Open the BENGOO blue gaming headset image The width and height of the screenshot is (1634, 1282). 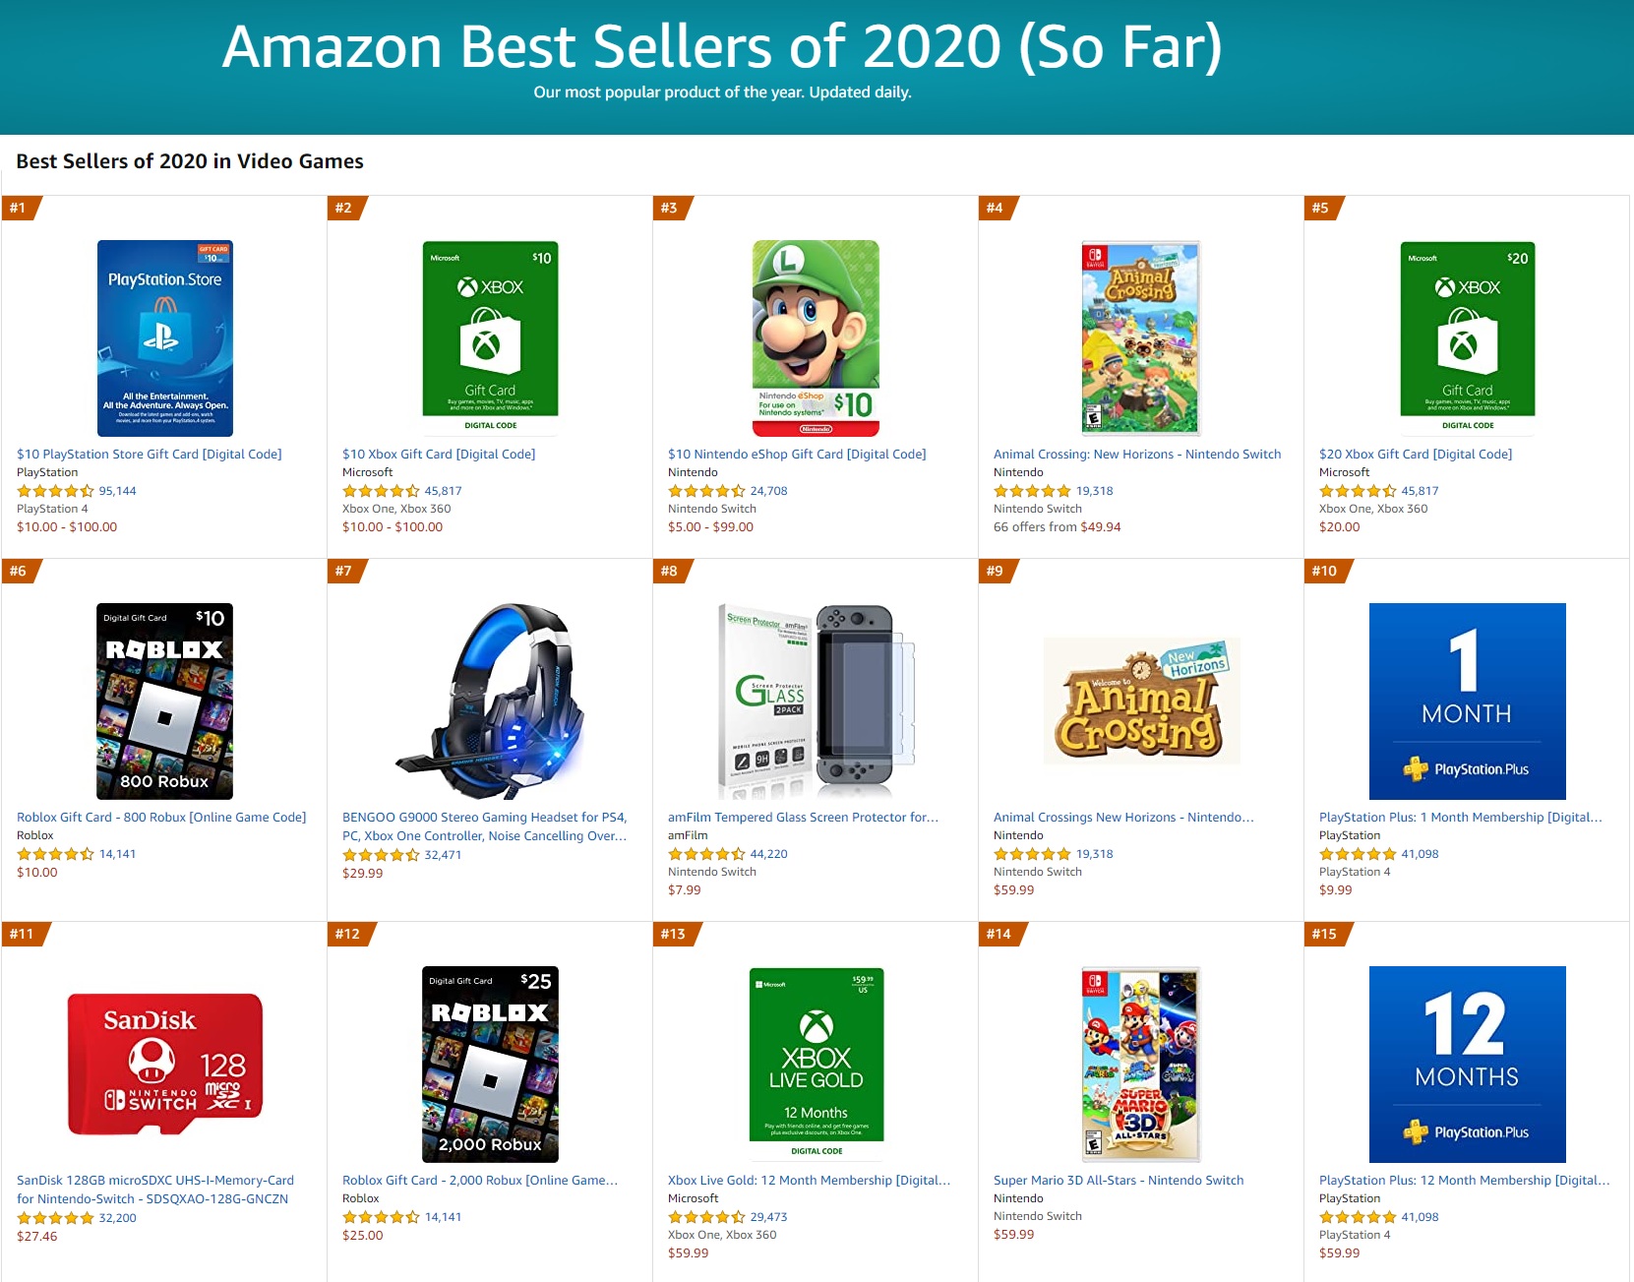(x=490, y=701)
